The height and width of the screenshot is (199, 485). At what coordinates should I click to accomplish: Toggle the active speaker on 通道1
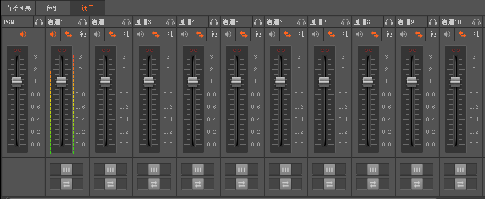[x=53, y=34]
